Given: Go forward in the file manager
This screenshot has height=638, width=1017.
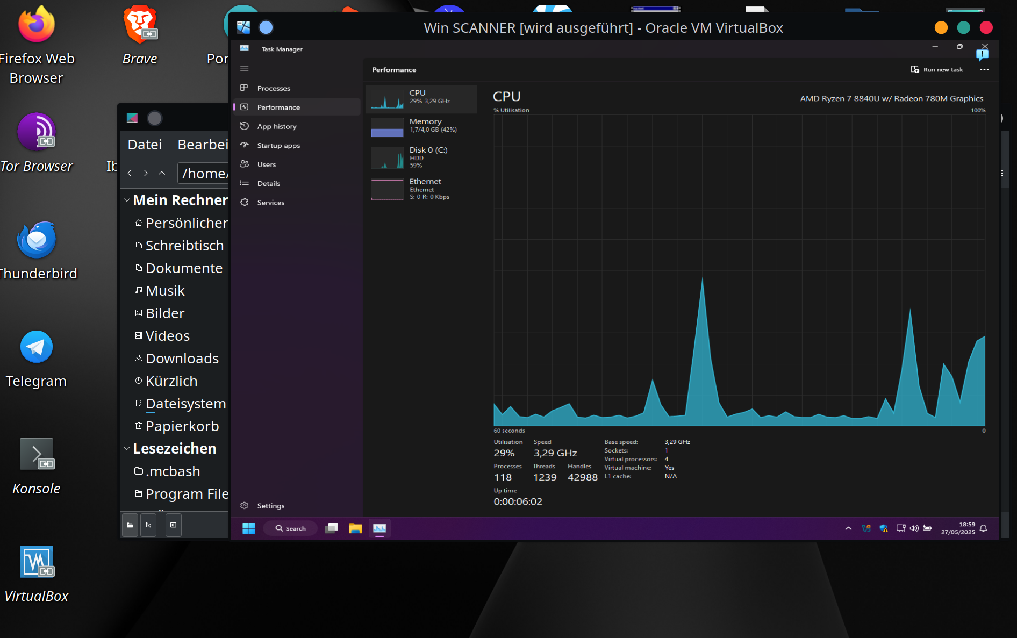Looking at the screenshot, I should (x=146, y=173).
